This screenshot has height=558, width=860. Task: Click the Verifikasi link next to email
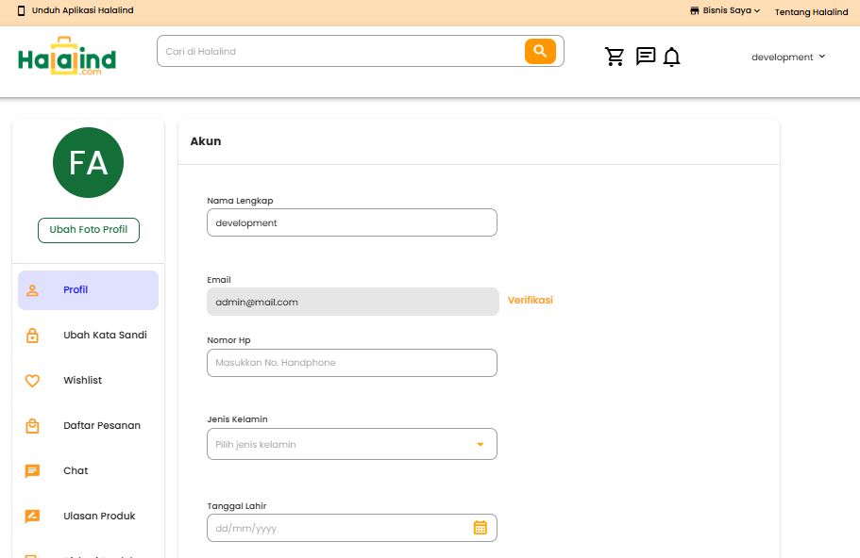tap(531, 301)
